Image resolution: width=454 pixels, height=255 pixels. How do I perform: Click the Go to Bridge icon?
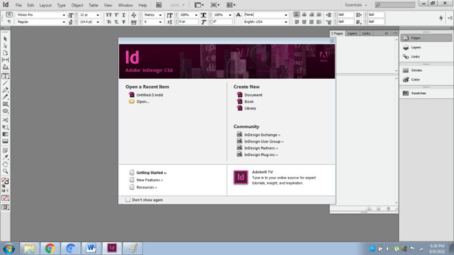[159, 5]
